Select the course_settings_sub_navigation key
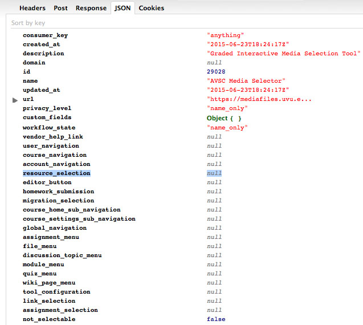This screenshot has height=325, width=363. click(x=79, y=219)
